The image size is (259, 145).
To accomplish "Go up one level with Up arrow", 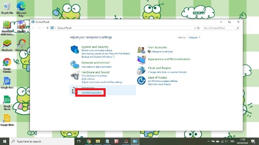I will coord(48,28).
